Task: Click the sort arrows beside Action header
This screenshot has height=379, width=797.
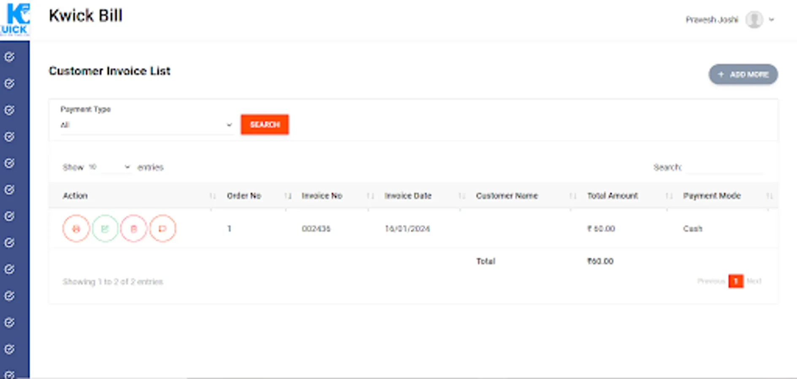Action: pos(213,196)
